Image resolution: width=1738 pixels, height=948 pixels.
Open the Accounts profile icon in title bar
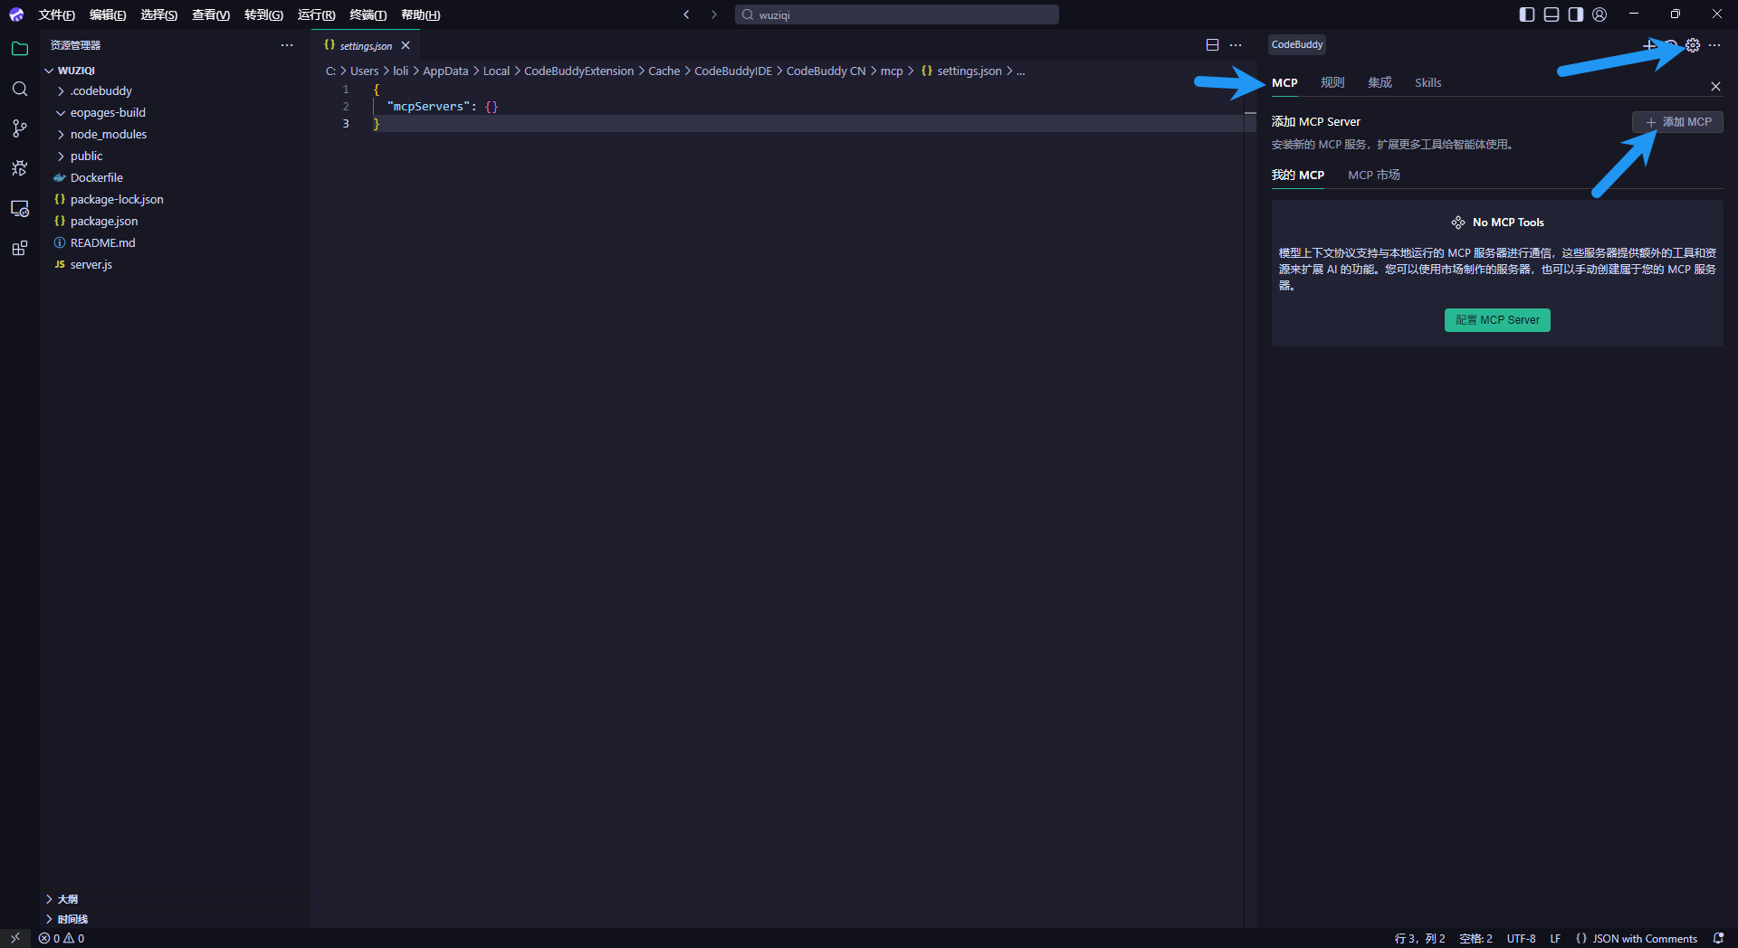(1600, 14)
